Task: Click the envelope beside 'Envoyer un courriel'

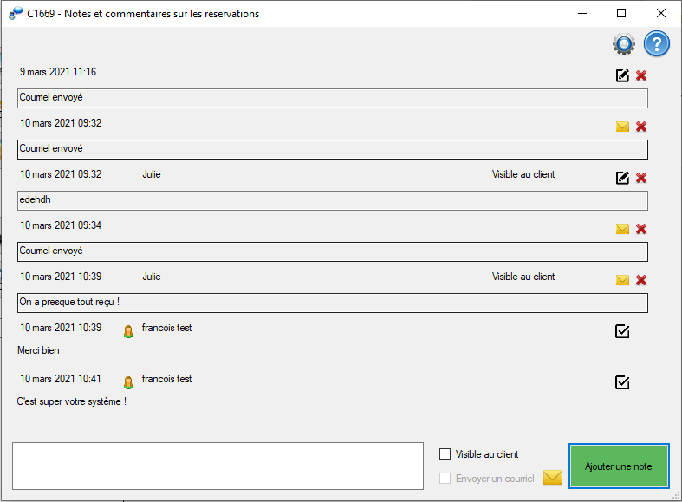Action: click(552, 478)
